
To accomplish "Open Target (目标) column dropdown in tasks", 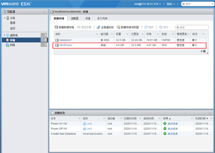I will [x=104, y=119].
